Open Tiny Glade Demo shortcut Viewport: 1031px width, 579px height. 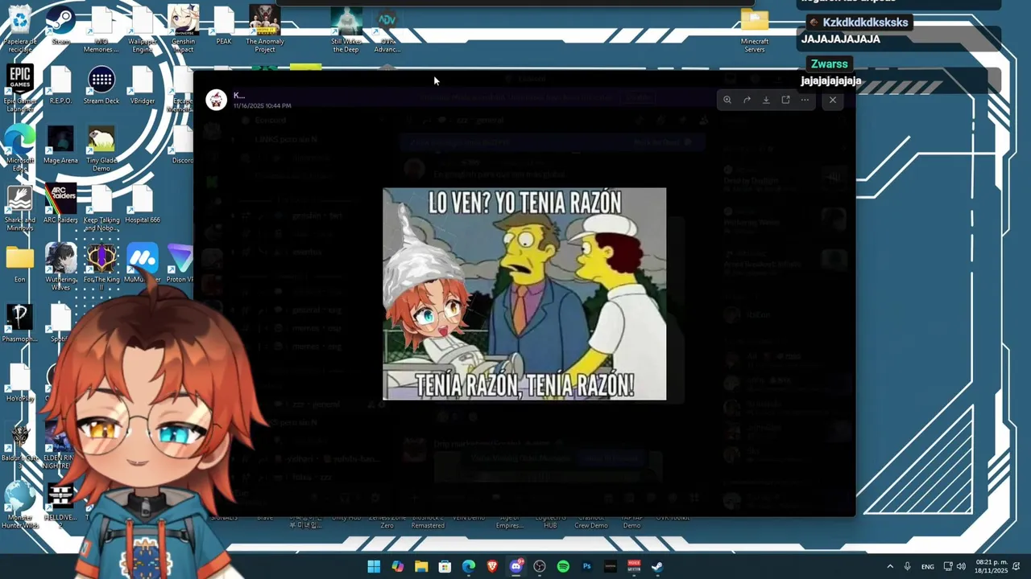[101, 149]
